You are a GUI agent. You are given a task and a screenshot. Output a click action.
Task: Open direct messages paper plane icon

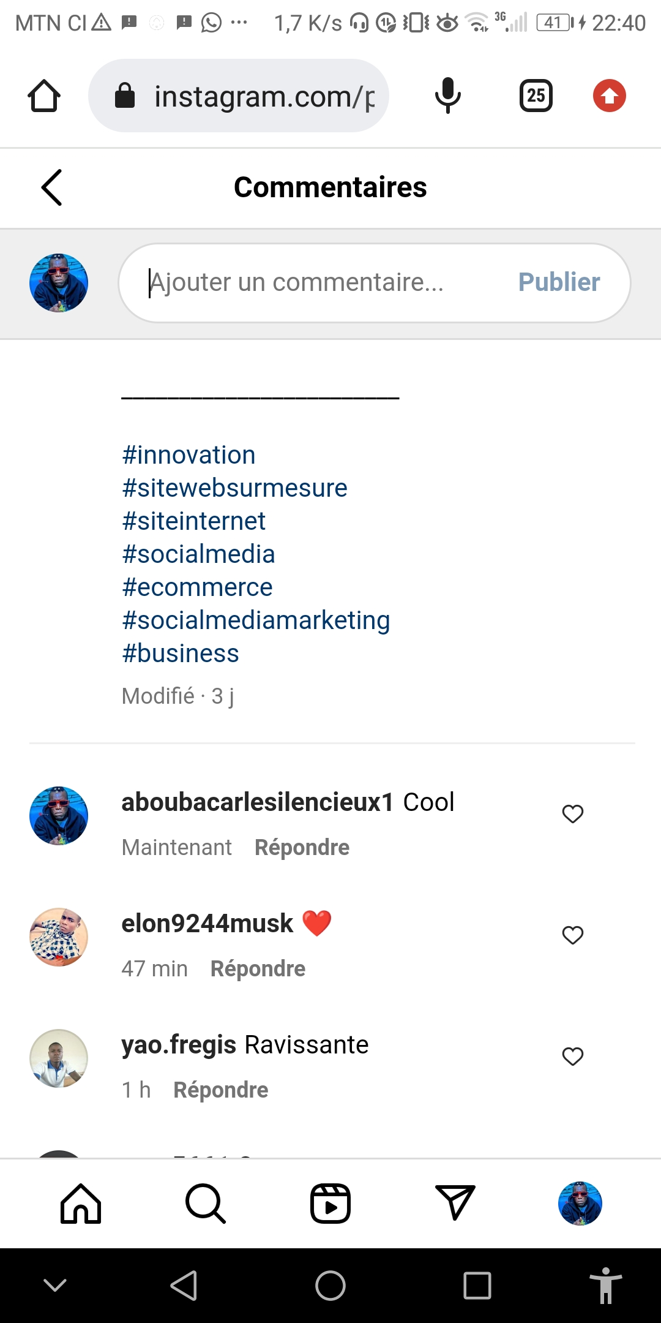click(455, 1202)
